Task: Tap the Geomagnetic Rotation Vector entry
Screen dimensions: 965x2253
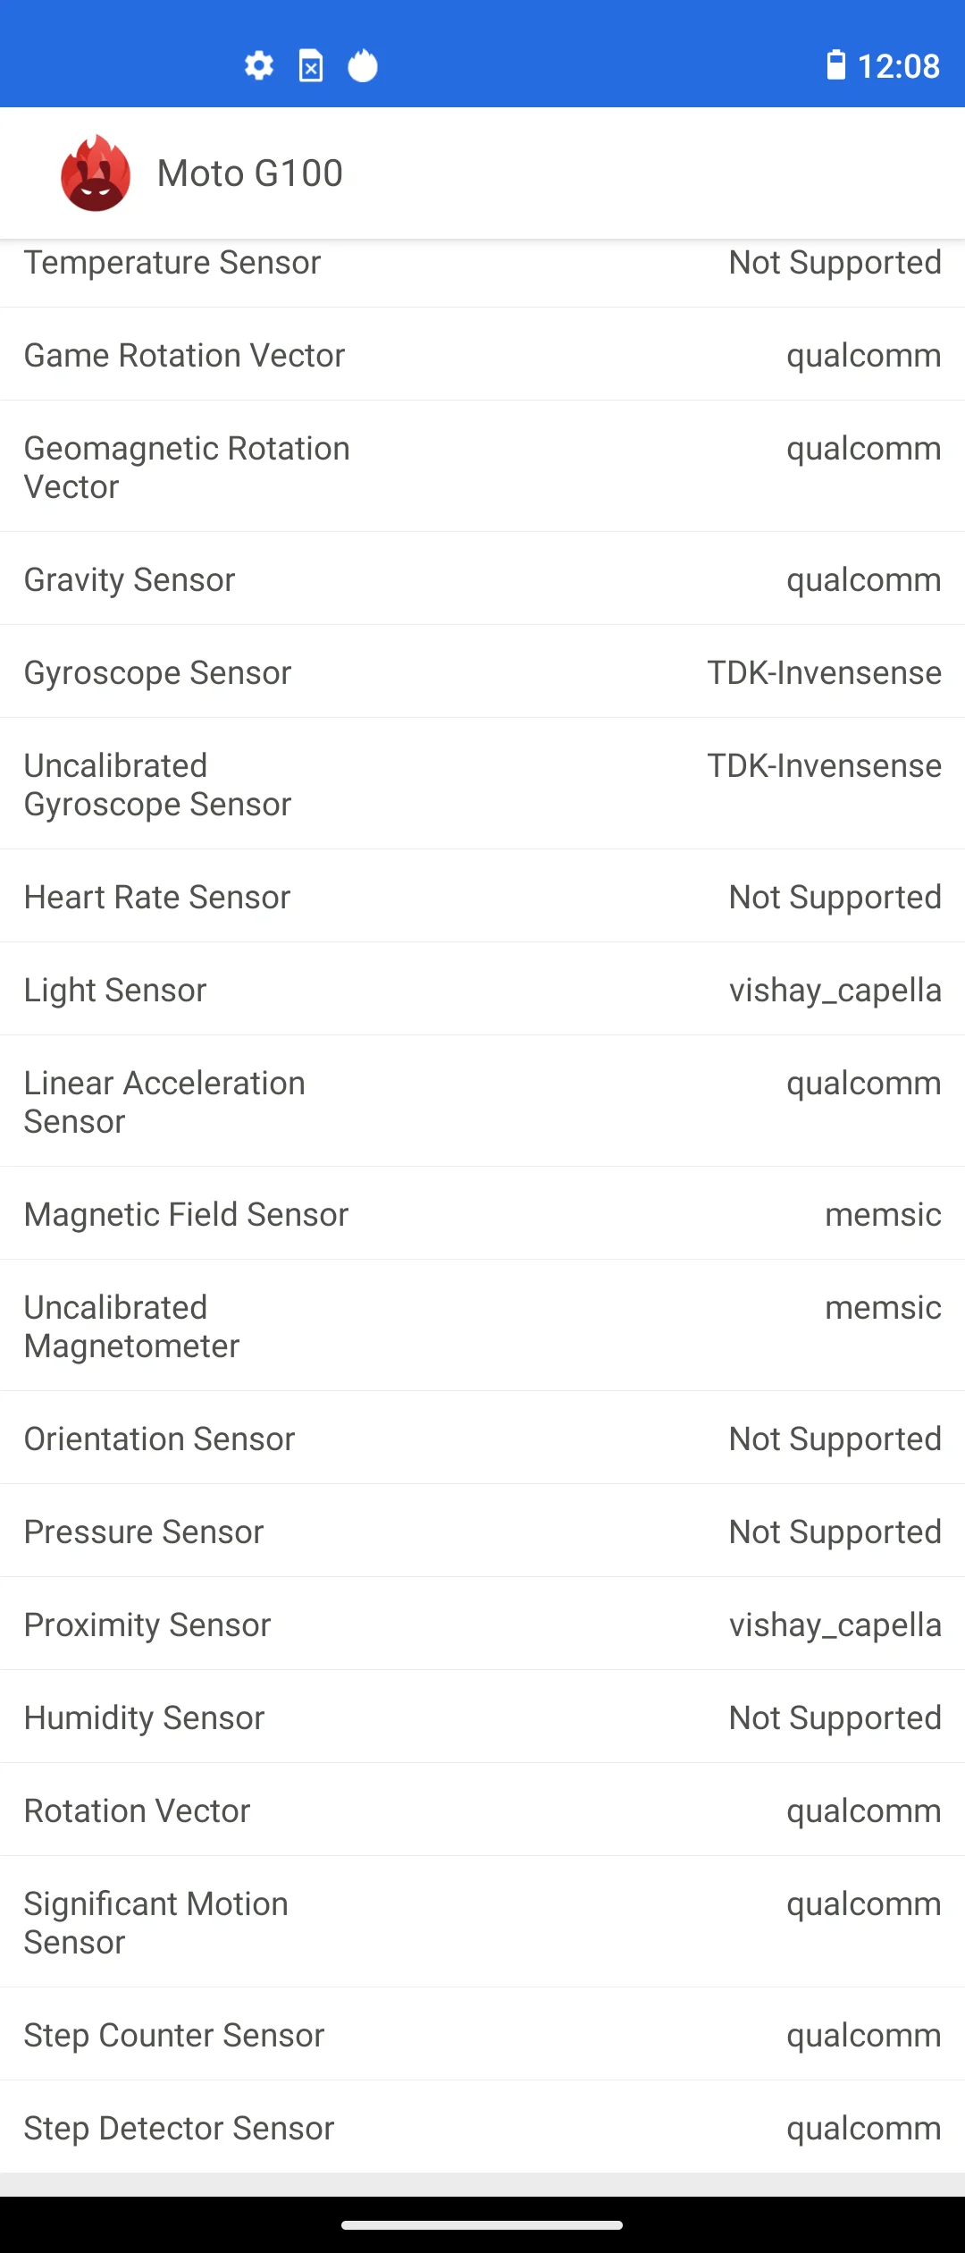Action: (x=482, y=467)
